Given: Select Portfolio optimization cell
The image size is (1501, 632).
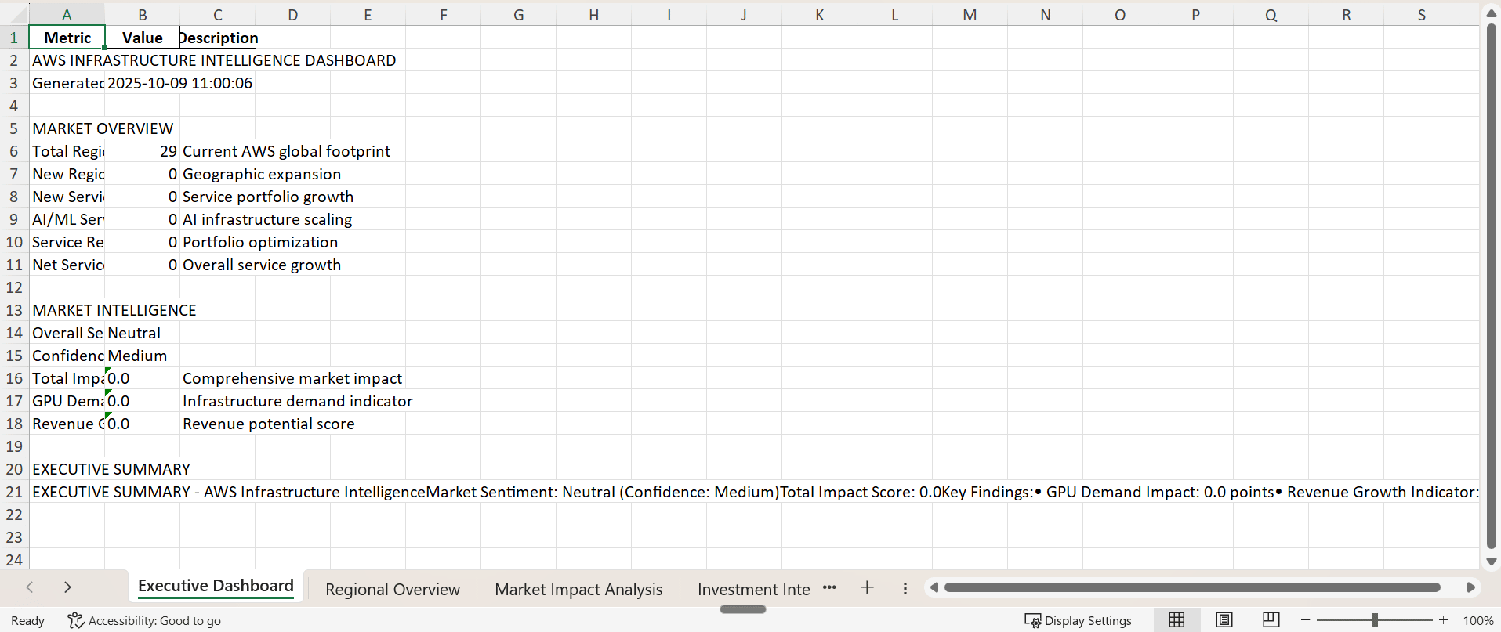Looking at the screenshot, I should tap(260, 242).
